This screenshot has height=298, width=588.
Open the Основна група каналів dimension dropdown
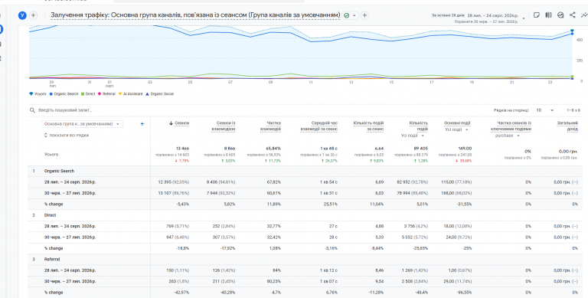[x=82, y=124]
